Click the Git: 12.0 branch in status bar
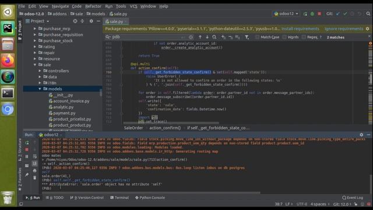The width and height of the screenshot is (373, 210). pyautogui.click(x=342, y=204)
